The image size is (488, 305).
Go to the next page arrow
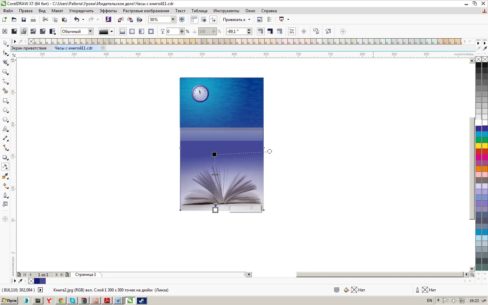click(56, 274)
